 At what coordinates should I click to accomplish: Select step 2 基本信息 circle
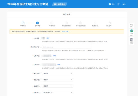click(x=37, y=23)
